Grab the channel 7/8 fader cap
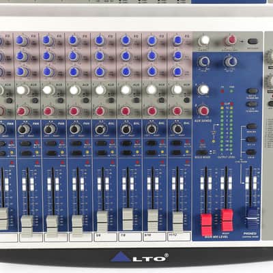273x273 pixels. pos(128,219)
